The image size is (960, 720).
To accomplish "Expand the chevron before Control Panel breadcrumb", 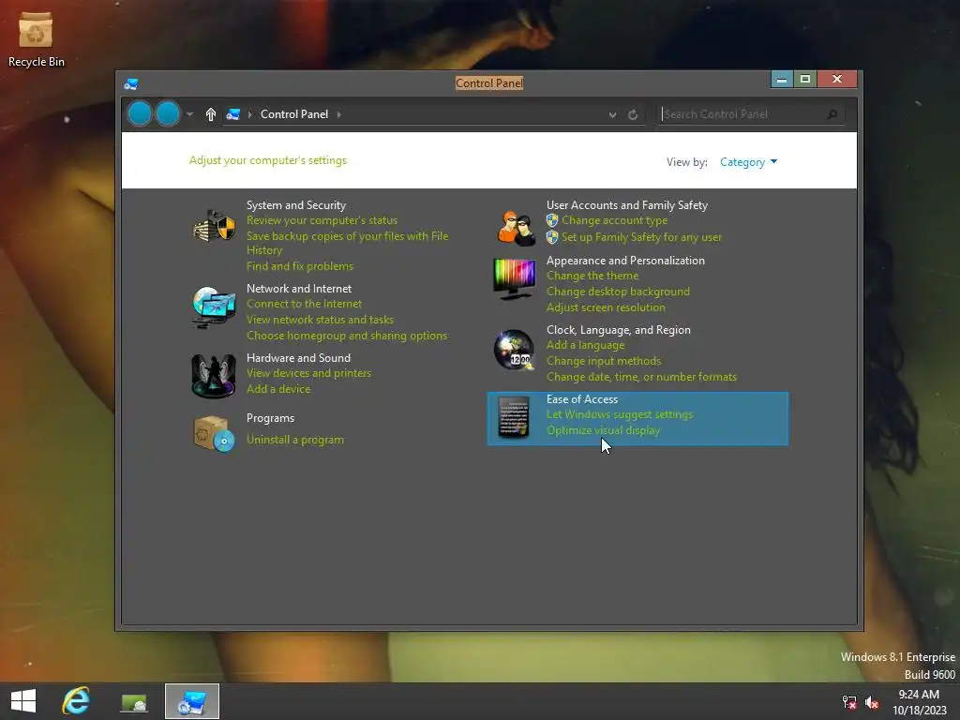I will click(249, 114).
